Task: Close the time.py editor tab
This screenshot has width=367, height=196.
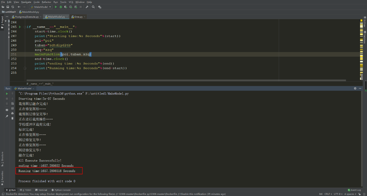Action: (85, 17)
